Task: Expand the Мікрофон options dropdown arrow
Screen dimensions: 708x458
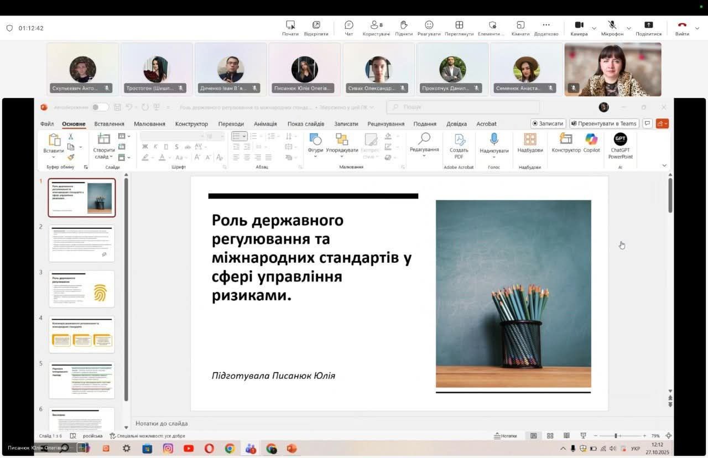Action: pos(628,28)
